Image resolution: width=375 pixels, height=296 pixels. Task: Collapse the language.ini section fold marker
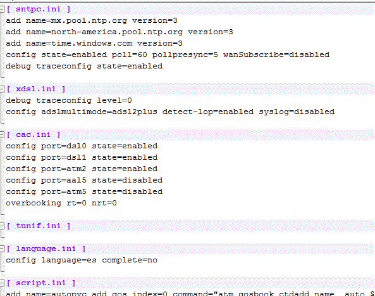point(2,249)
